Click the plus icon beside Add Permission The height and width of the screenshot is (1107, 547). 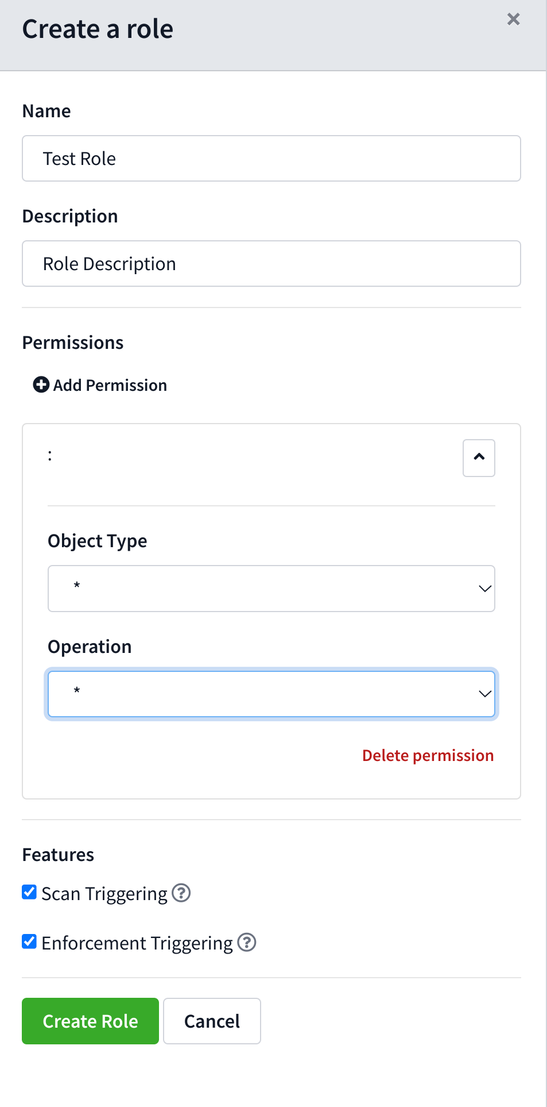[x=41, y=385]
